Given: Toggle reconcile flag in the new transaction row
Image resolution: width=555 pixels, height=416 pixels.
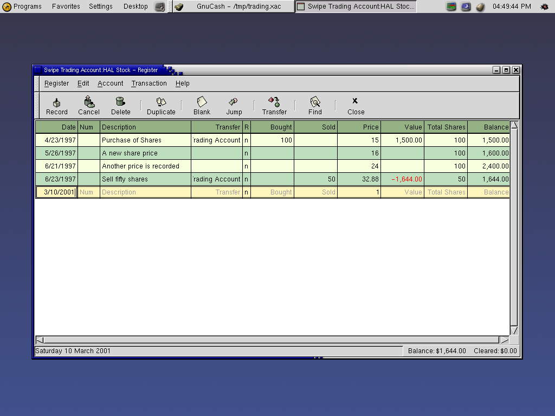Looking at the screenshot, I should (247, 192).
